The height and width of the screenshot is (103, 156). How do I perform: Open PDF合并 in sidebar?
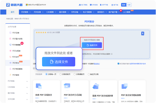[x=14, y=57]
